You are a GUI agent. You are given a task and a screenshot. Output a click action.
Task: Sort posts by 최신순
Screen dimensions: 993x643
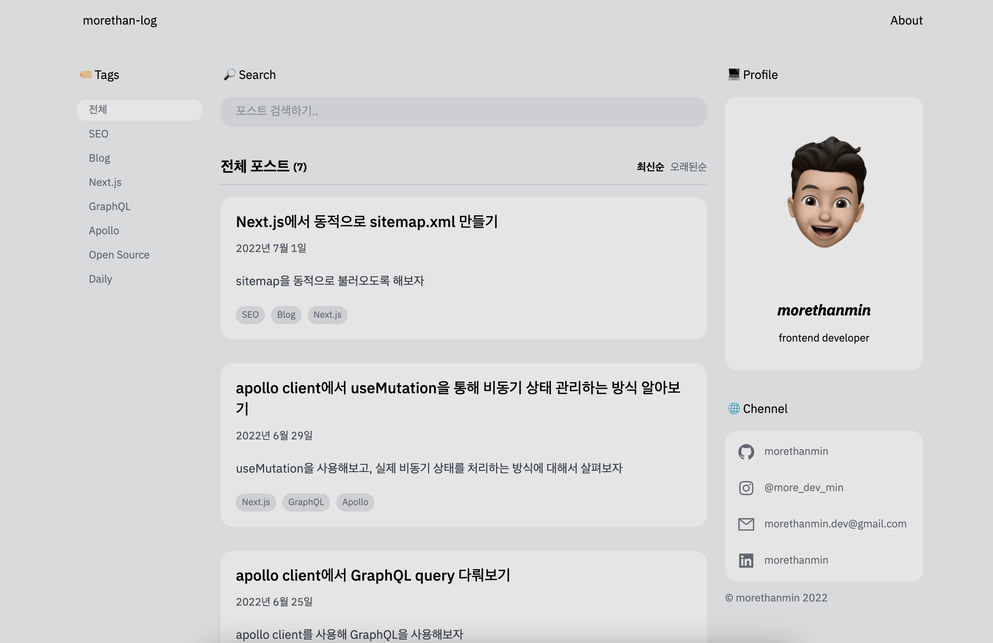pyautogui.click(x=650, y=167)
